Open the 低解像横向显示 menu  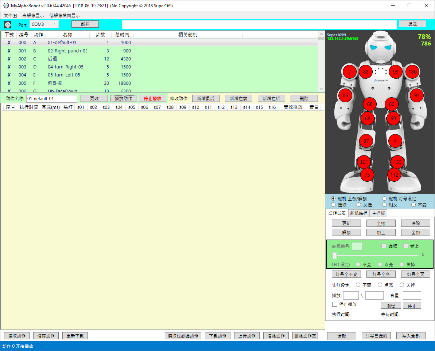tap(65, 16)
